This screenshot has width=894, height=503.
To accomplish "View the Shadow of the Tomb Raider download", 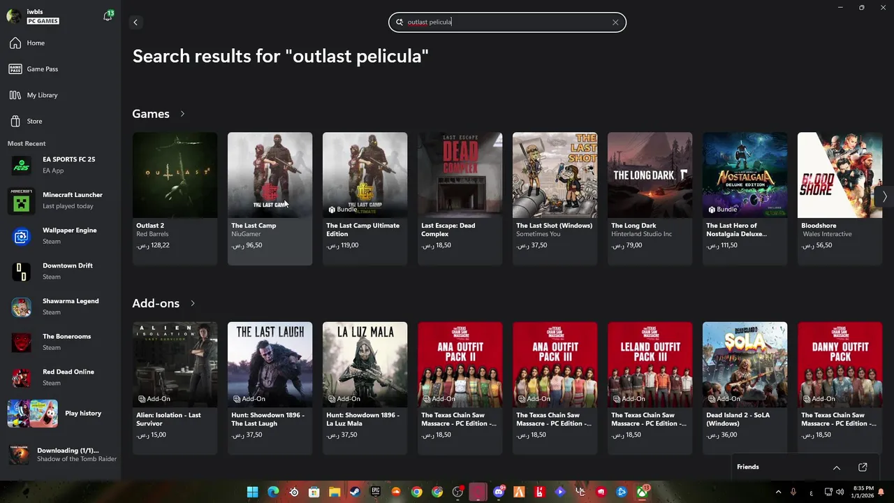I will (60, 454).
